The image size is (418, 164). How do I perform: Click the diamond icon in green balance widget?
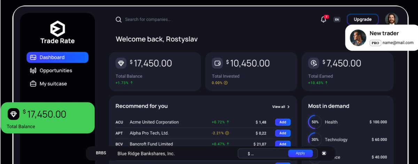(14, 114)
